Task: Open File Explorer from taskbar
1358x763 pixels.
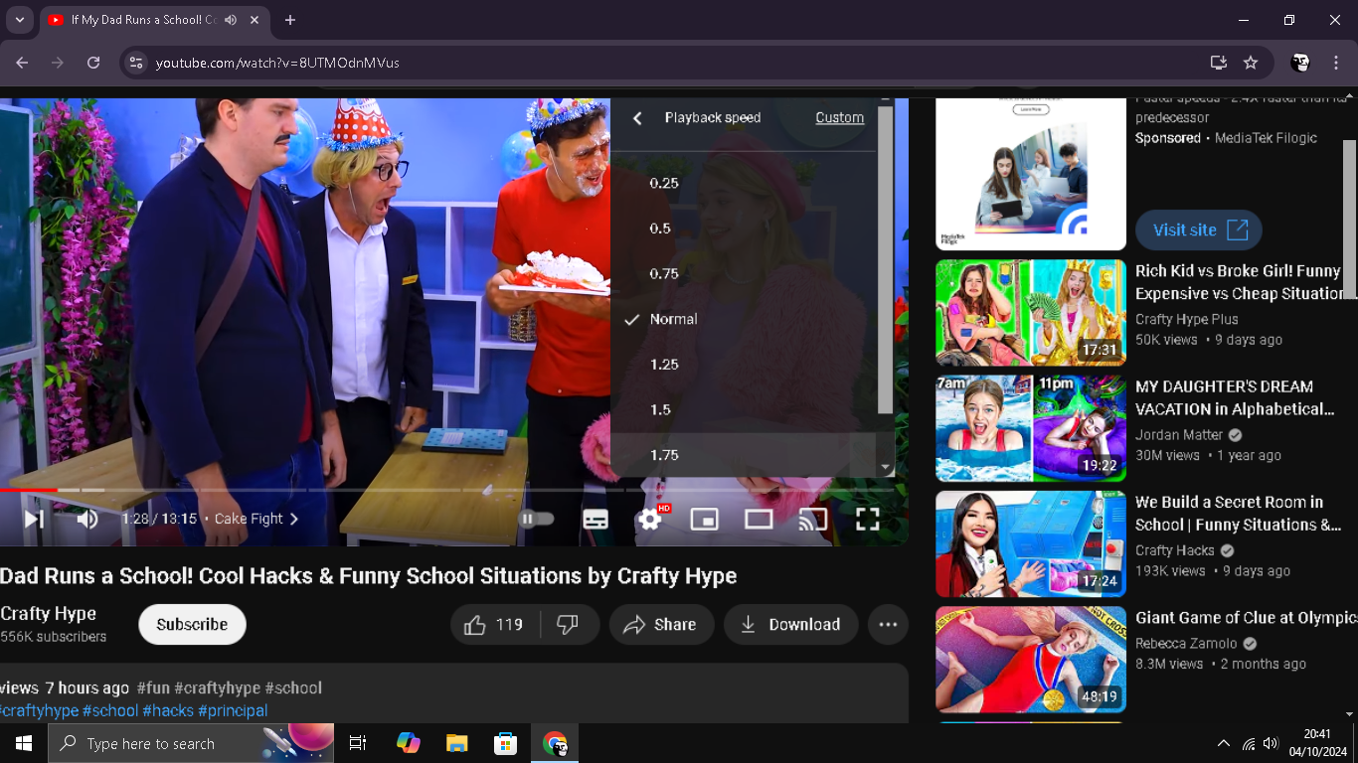Action: tap(456, 743)
